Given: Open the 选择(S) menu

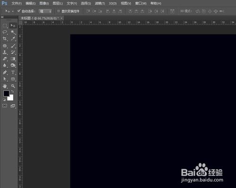Looking at the screenshot, I should click(86, 3).
